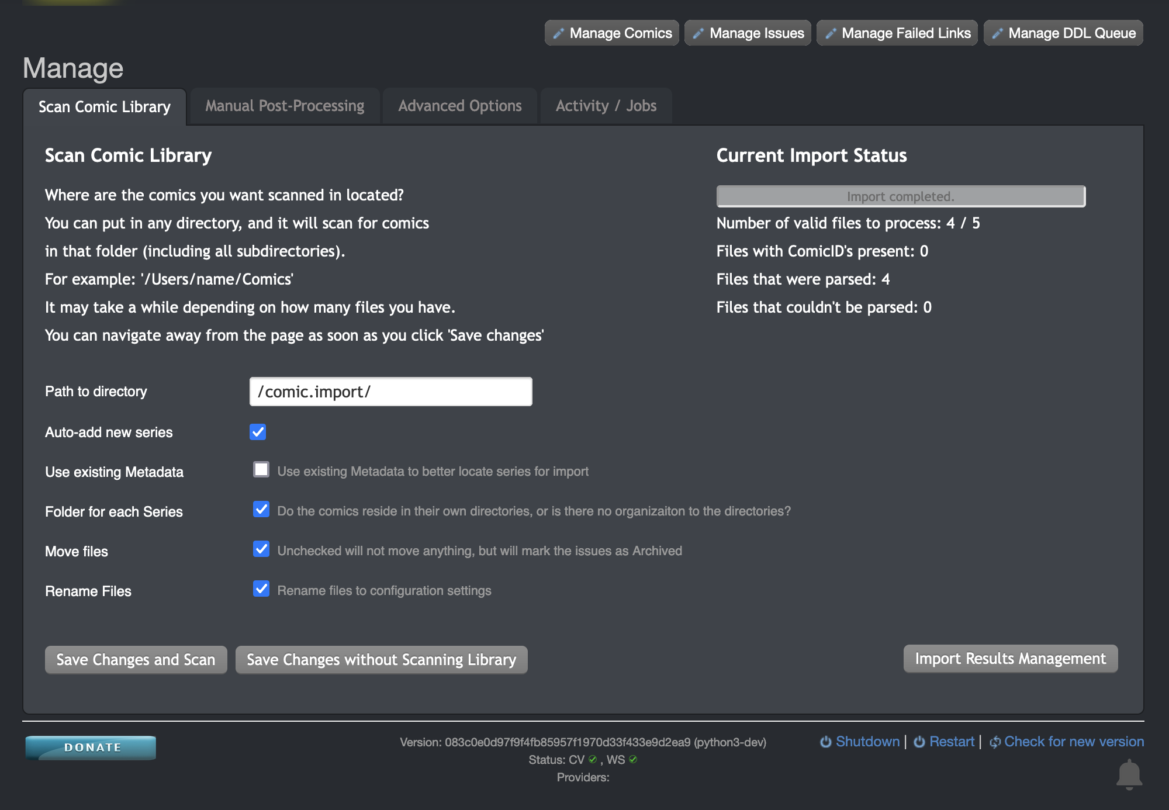Click the pencil icon on Manage Issues
The image size is (1169, 810).
pyautogui.click(x=697, y=33)
